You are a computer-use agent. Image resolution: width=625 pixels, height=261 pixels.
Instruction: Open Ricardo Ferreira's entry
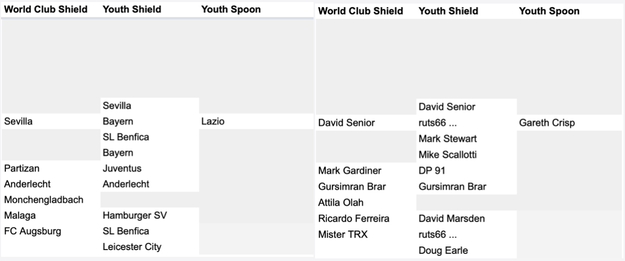(x=354, y=218)
